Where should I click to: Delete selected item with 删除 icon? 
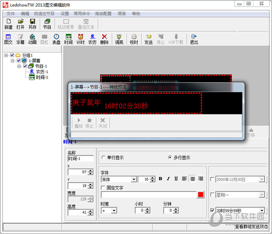(104, 39)
